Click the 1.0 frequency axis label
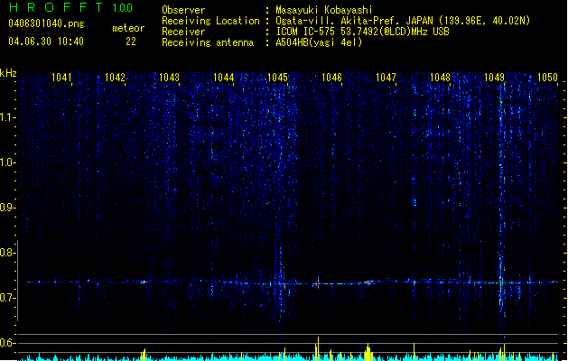Screen dimensions: 568x361 (7, 162)
